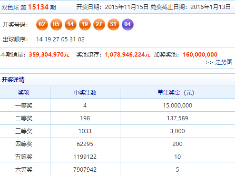
Task: Select the 四等奖 row label
Action: click(x=24, y=144)
